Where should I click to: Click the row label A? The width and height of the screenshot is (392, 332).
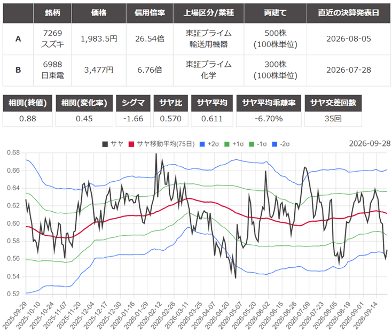click(x=18, y=39)
